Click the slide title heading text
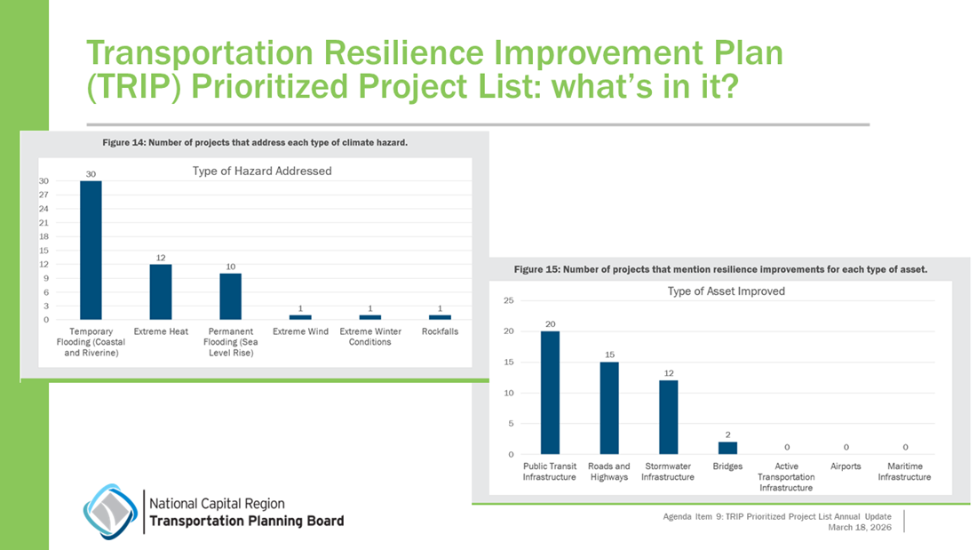Screen dimensions: 977x550 434,69
